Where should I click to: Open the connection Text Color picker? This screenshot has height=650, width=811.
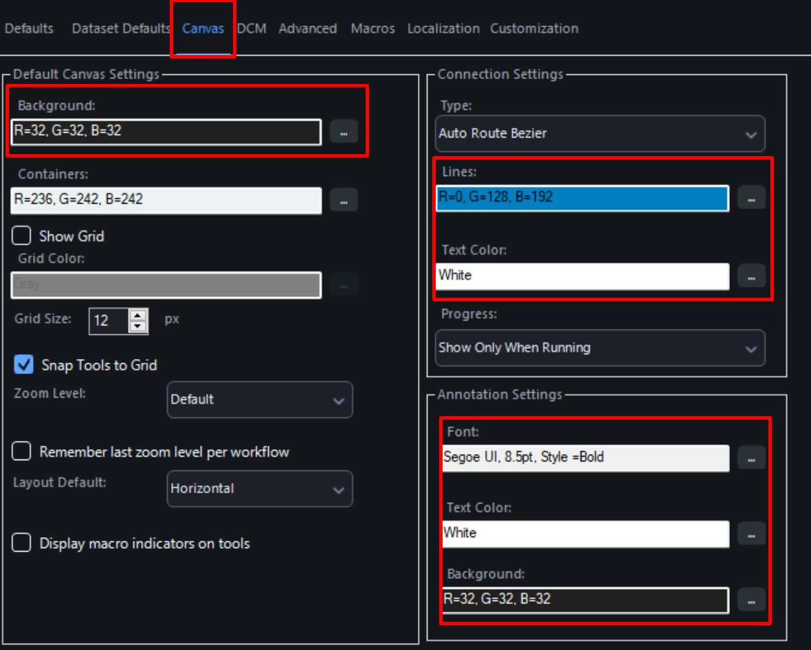click(751, 276)
